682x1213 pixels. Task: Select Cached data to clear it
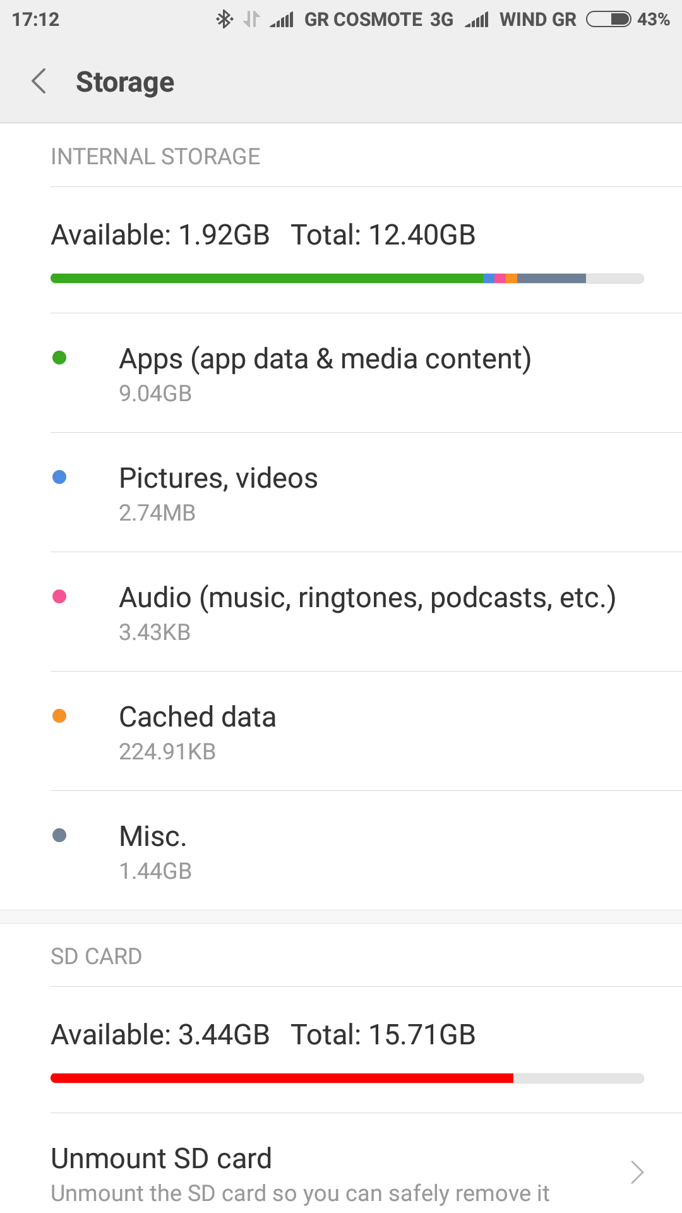197,732
